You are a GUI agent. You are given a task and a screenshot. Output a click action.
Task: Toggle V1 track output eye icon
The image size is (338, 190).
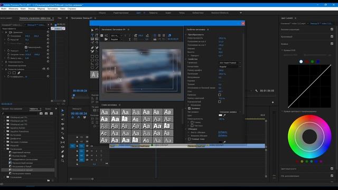pyautogui.click(x=91, y=146)
